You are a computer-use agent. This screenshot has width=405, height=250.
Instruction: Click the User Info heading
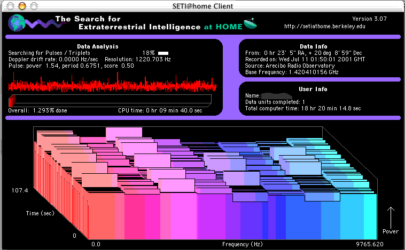coord(313,89)
